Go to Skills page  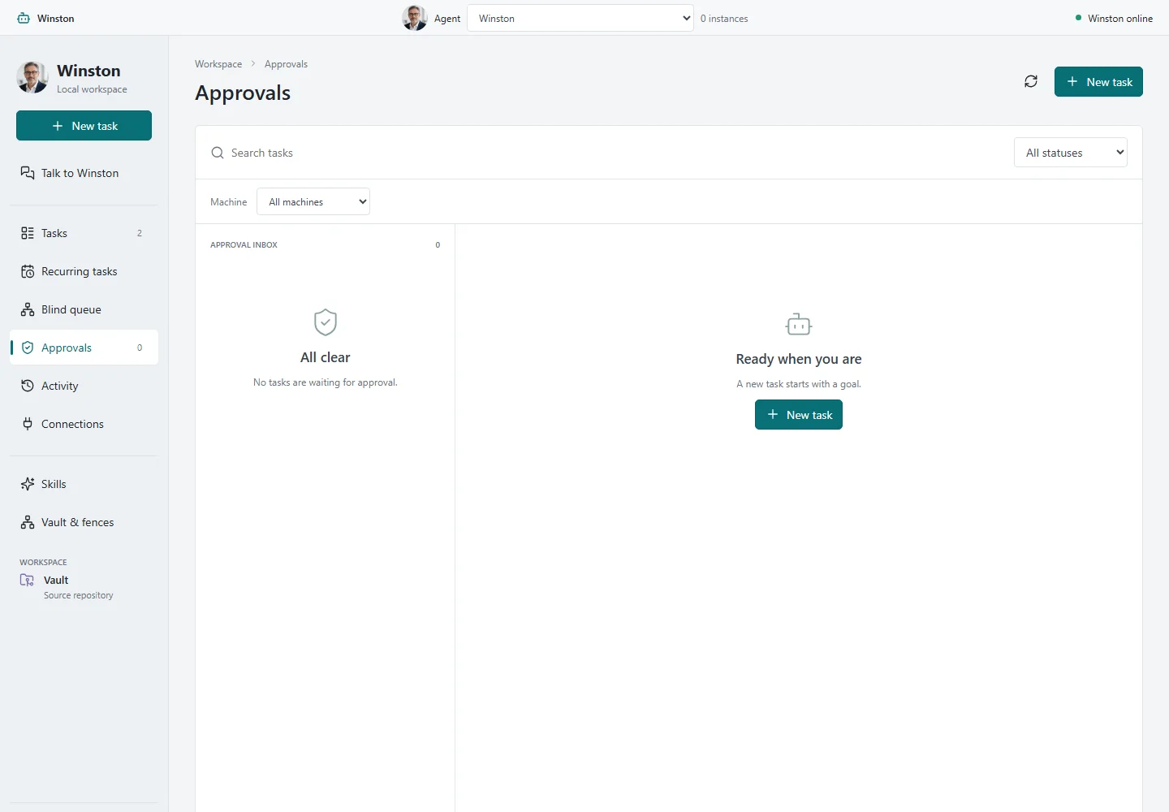[84, 484]
